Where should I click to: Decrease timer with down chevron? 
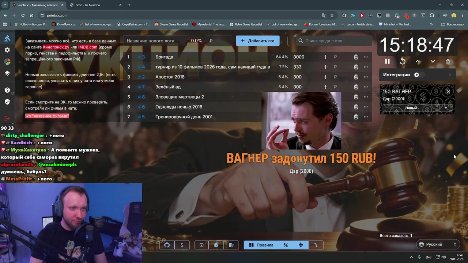click(x=433, y=61)
